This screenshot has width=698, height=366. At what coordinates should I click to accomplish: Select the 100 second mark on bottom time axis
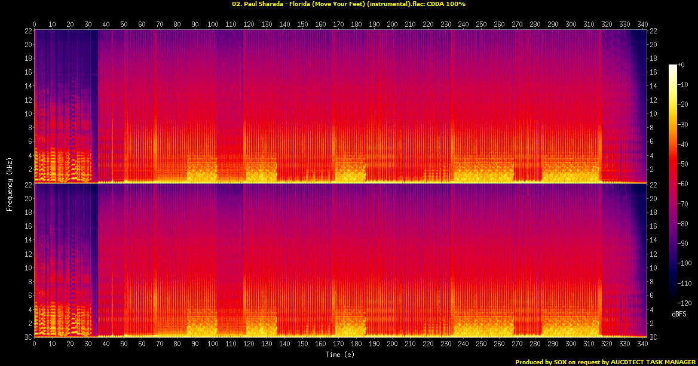point(213,345)
